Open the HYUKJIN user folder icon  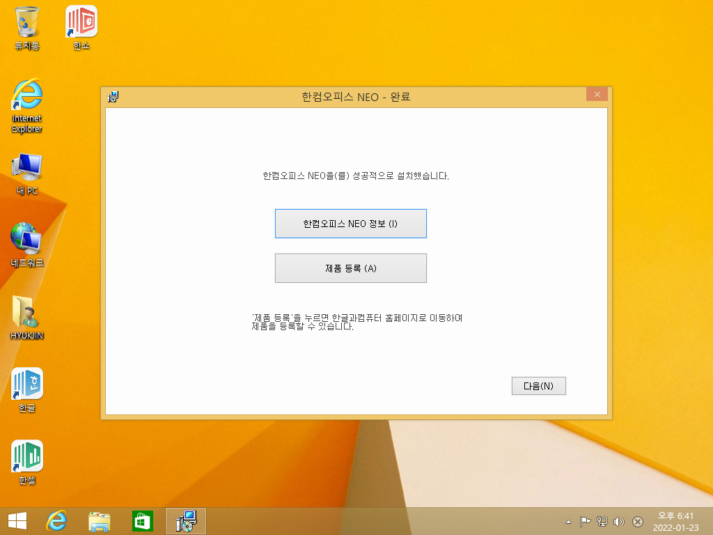[27, 318]
